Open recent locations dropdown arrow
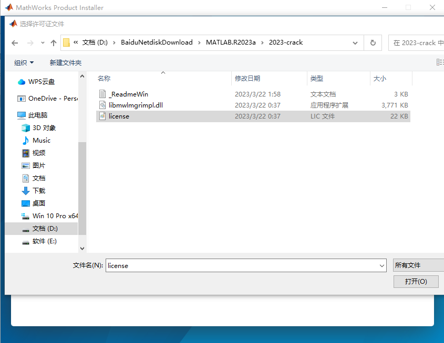This screenshot has height=343, width=444. pyautogui.click(x=43, y=43)
